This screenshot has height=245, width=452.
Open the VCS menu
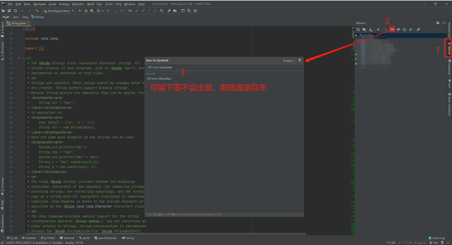[118, 4]
